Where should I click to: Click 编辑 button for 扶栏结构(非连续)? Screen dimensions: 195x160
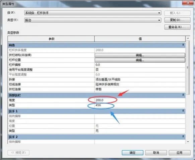pos(140,55)
